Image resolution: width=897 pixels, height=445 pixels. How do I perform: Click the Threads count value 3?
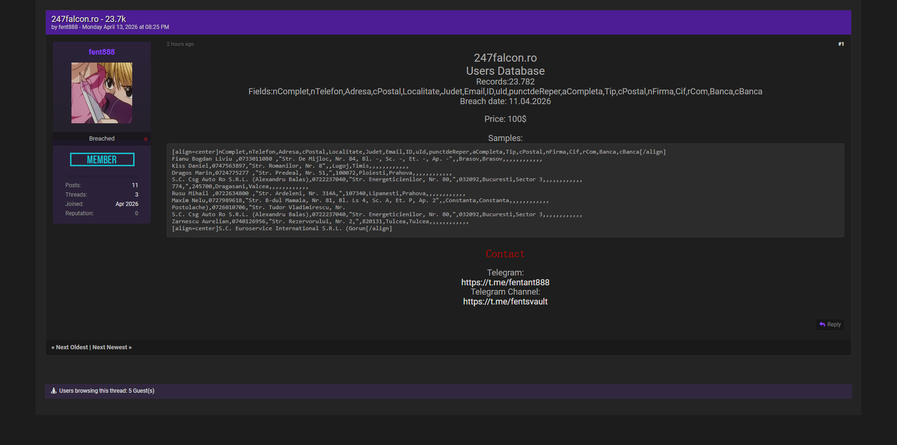136,195
